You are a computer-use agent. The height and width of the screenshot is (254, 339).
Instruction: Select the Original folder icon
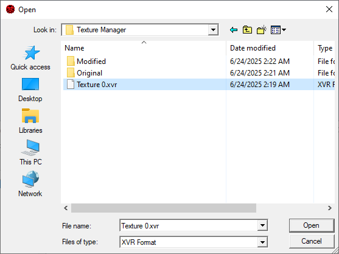point(71,73)
